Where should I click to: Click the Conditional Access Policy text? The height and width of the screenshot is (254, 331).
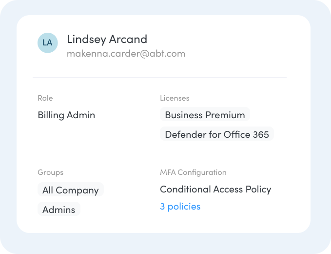click(x=215, y=190)
